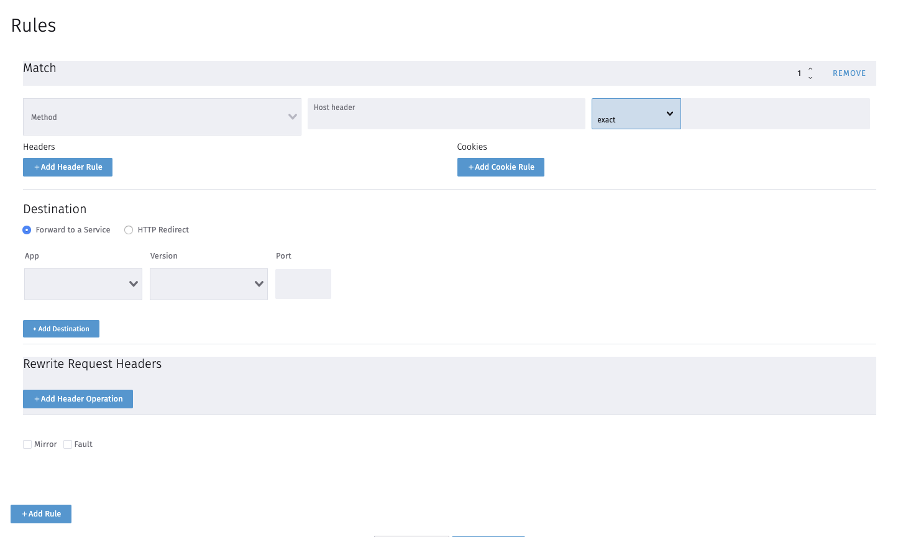Screen dimensions: 898x537
Task: Click Add Cookie Rule button
Action: pos(501,167)
